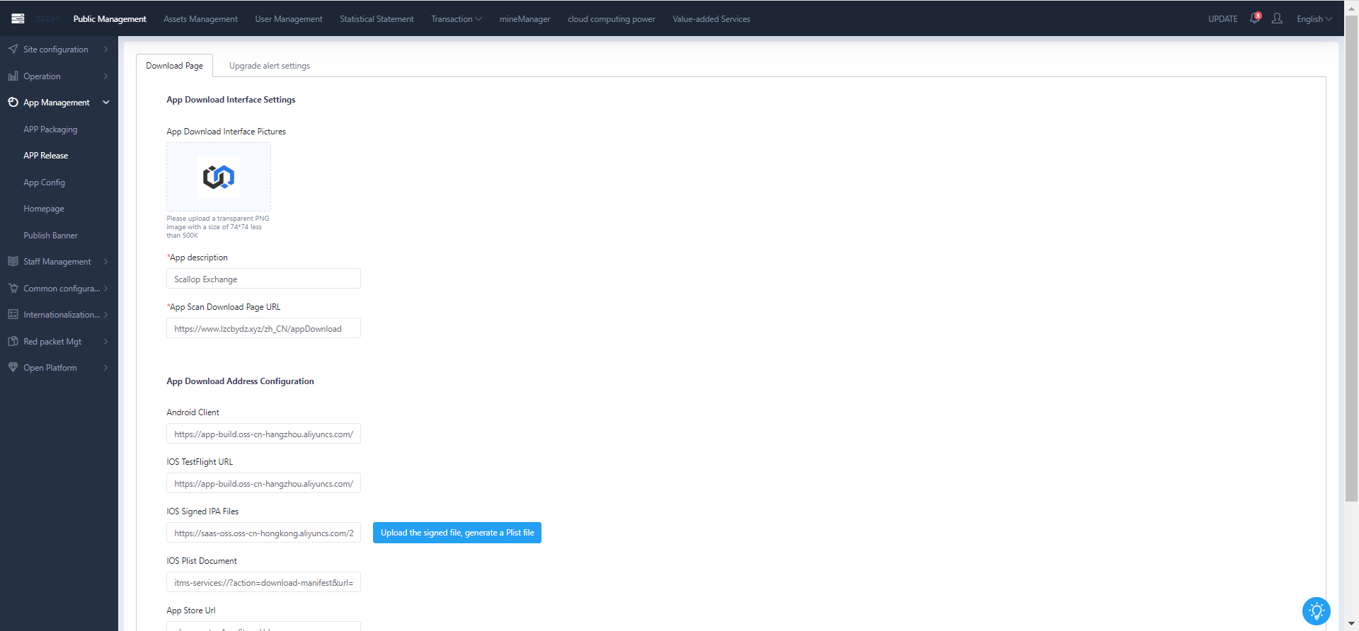
Task: Open mineManager top menu
Action: (x=524, y=19)
